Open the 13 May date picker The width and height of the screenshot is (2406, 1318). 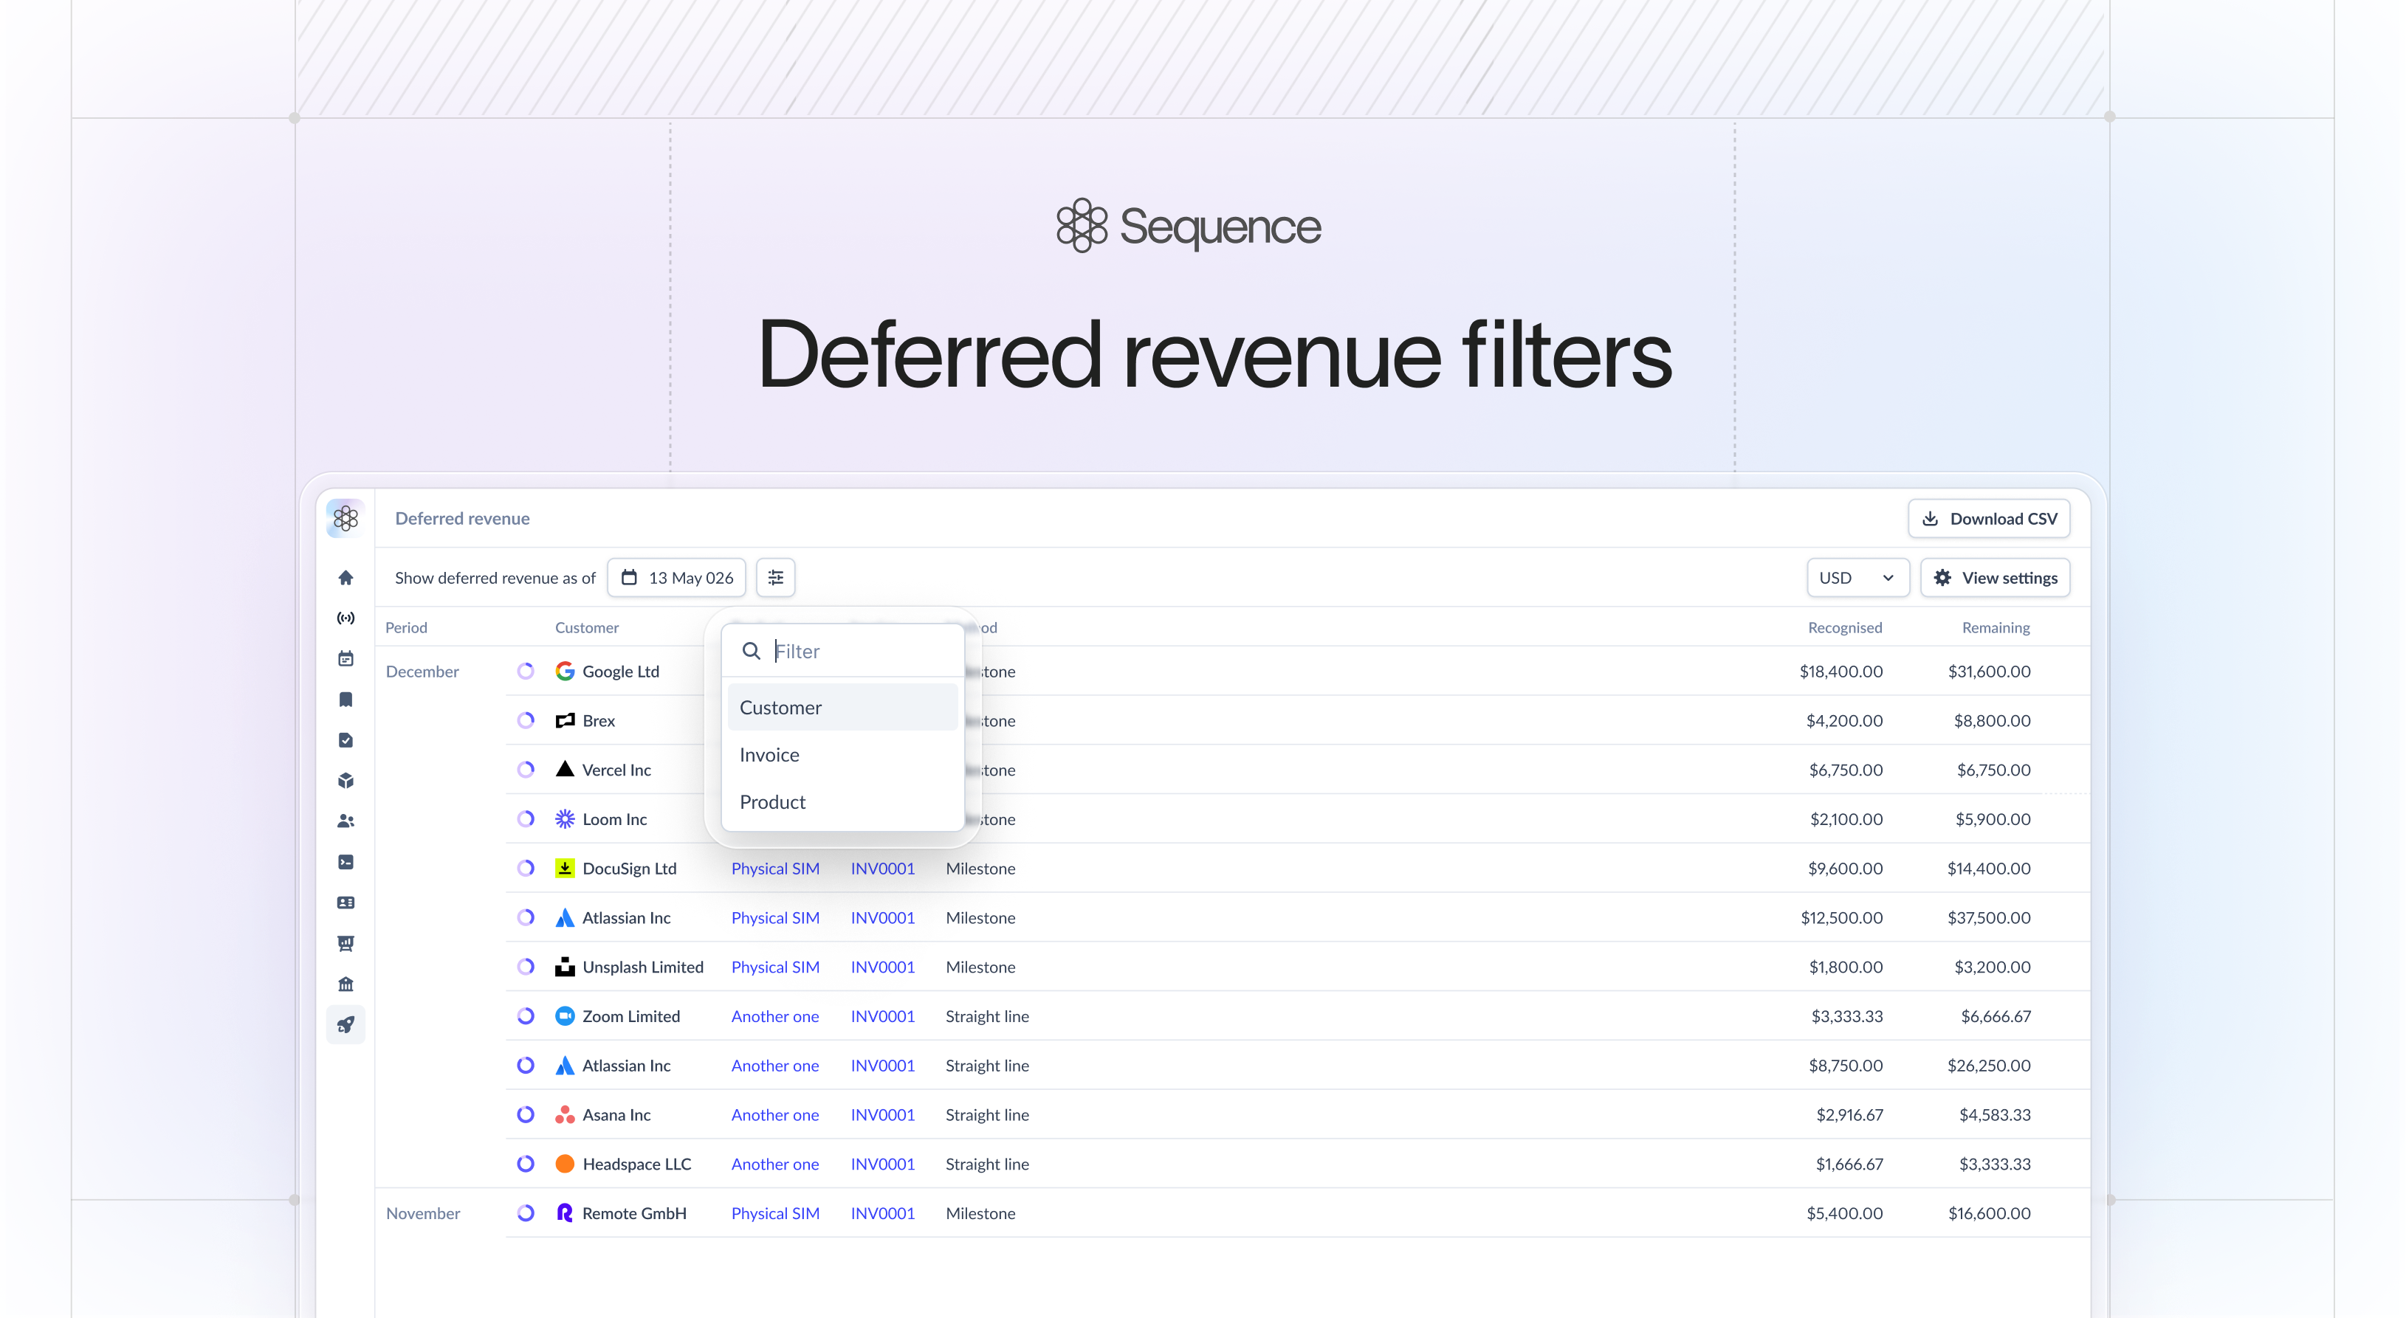pos(676,578)
